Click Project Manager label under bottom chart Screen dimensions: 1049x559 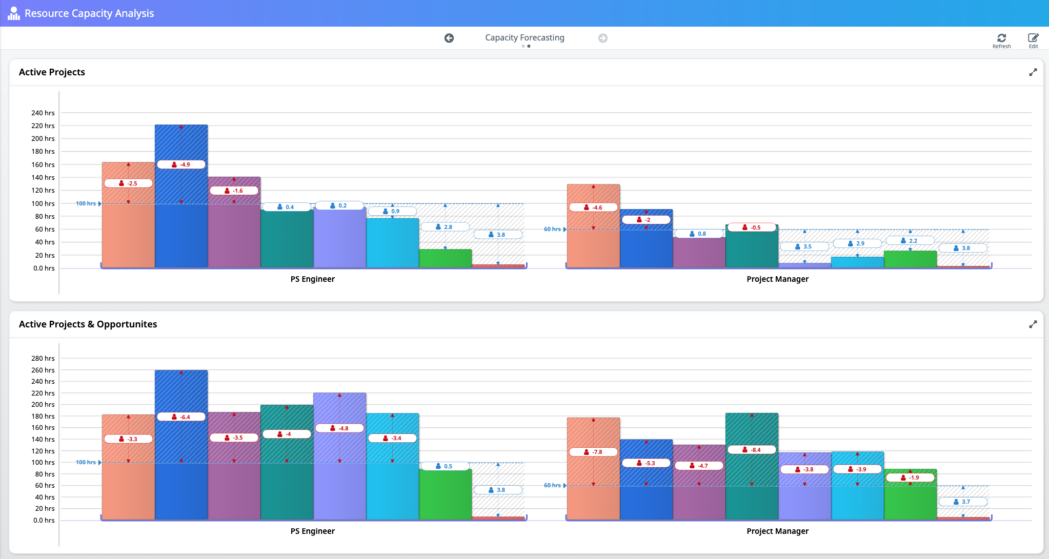[x=777, y=531]
